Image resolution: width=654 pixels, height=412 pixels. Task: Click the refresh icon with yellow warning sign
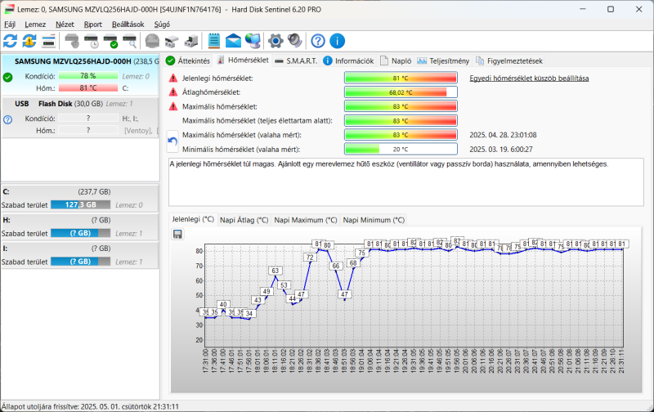click(29, 41)
